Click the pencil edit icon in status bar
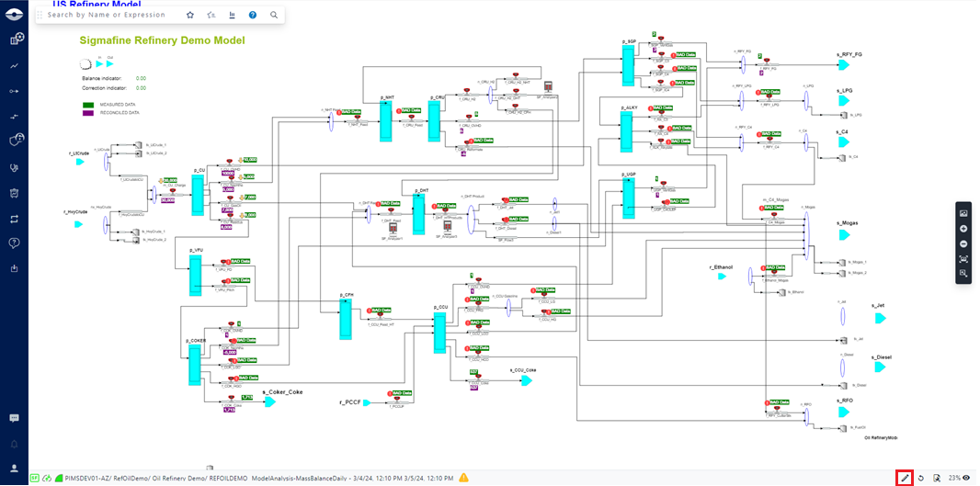980x486 pixels. click(x=905, y=478)
